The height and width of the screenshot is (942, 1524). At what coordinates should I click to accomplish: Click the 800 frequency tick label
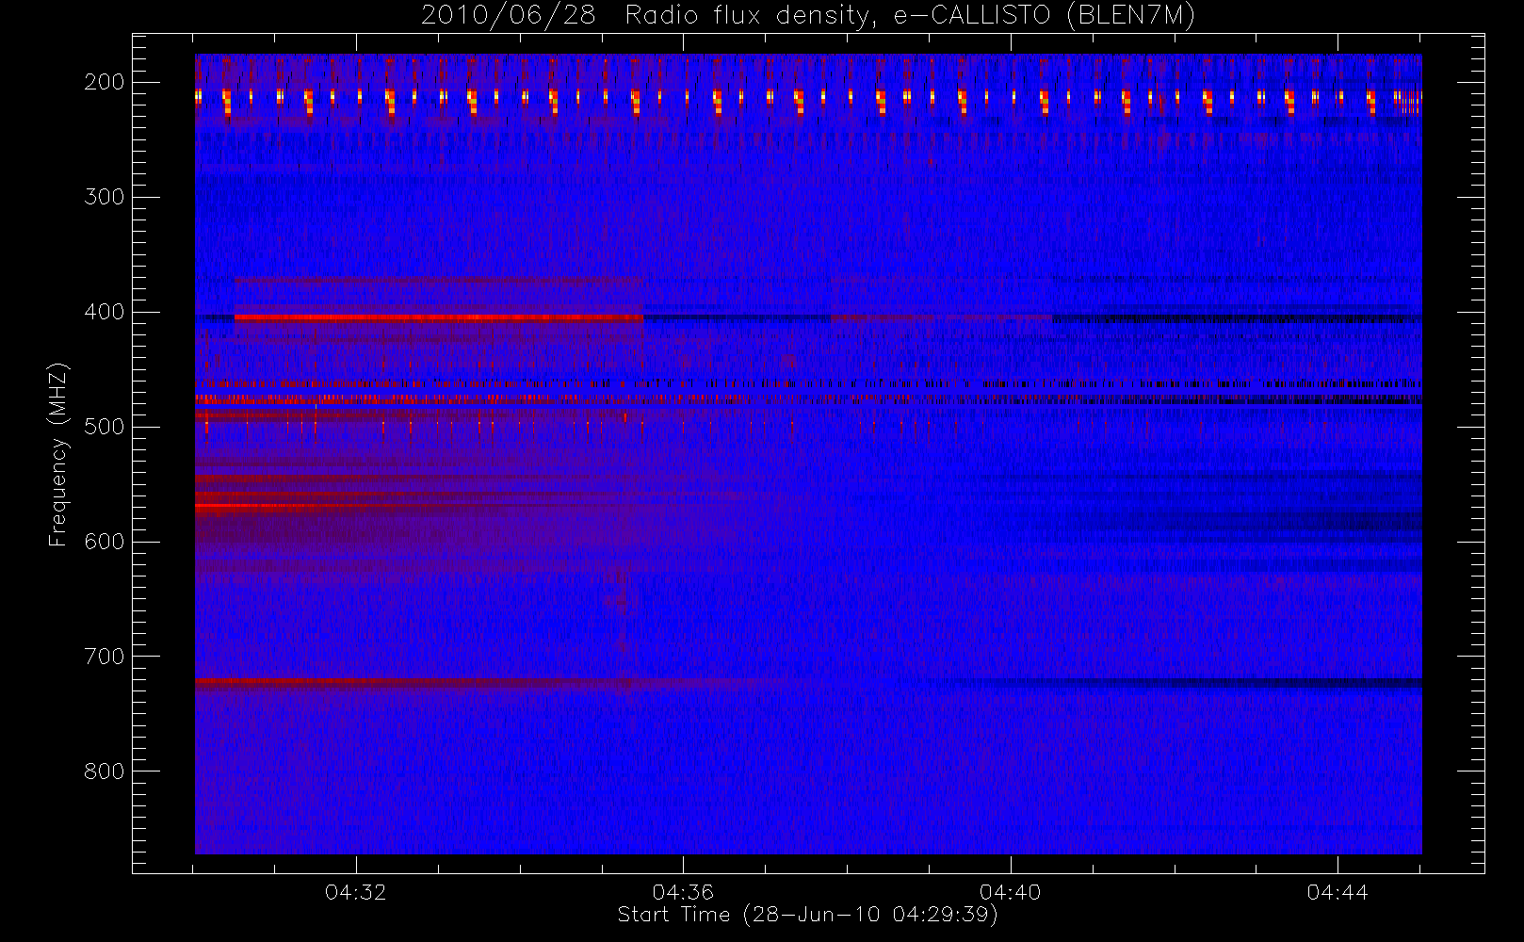tap(104, 771)
